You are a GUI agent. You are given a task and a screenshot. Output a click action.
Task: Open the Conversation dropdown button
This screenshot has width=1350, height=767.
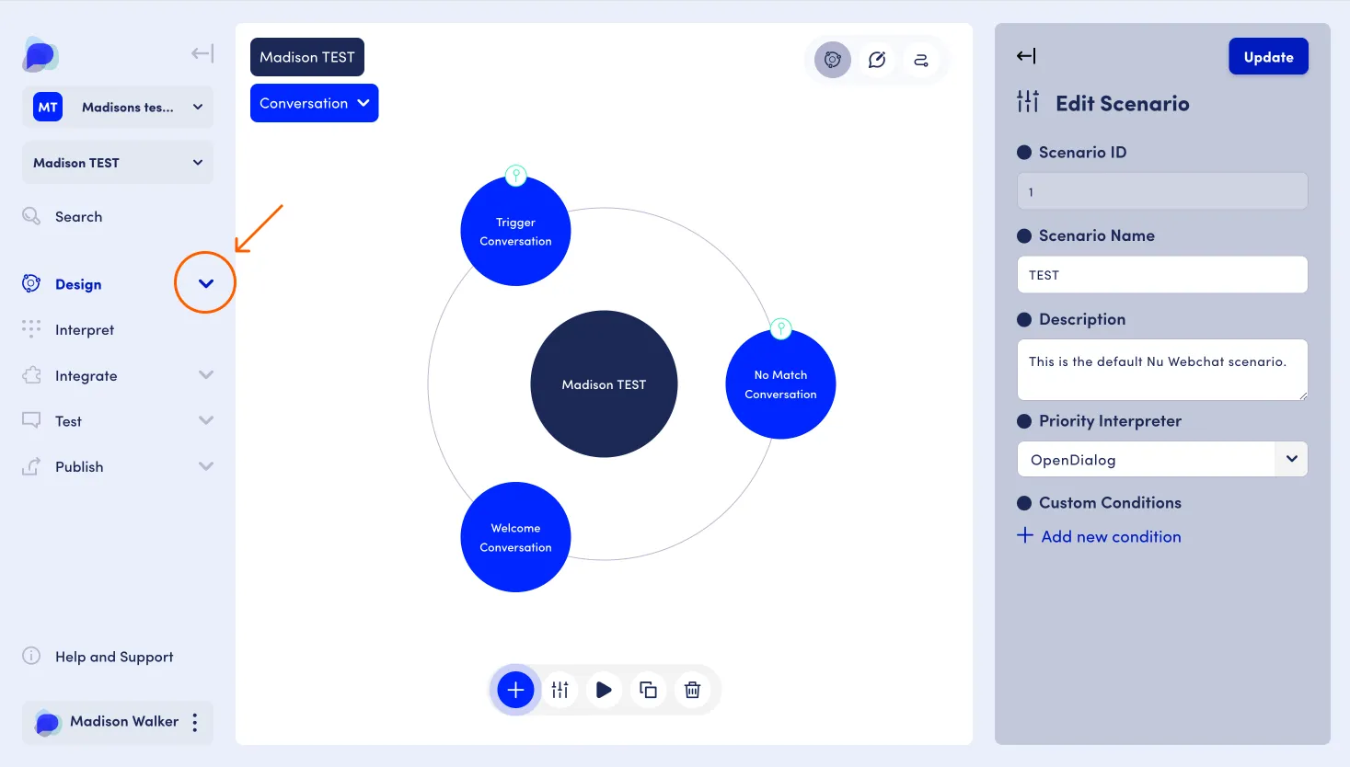[314, 103]
